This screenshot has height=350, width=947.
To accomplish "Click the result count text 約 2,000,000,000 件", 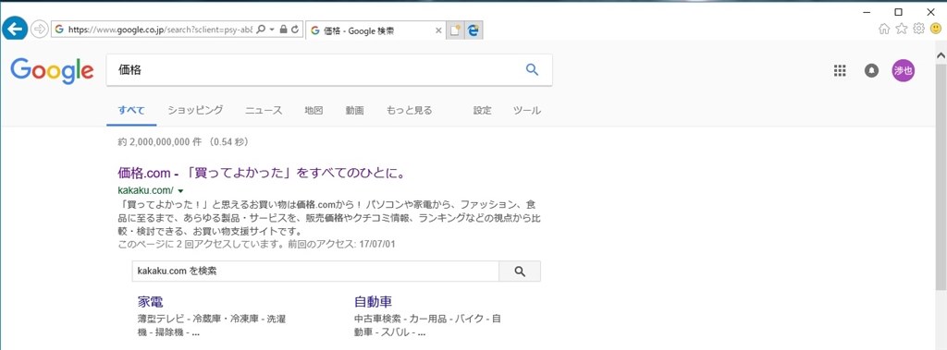I will pos(161,142).
